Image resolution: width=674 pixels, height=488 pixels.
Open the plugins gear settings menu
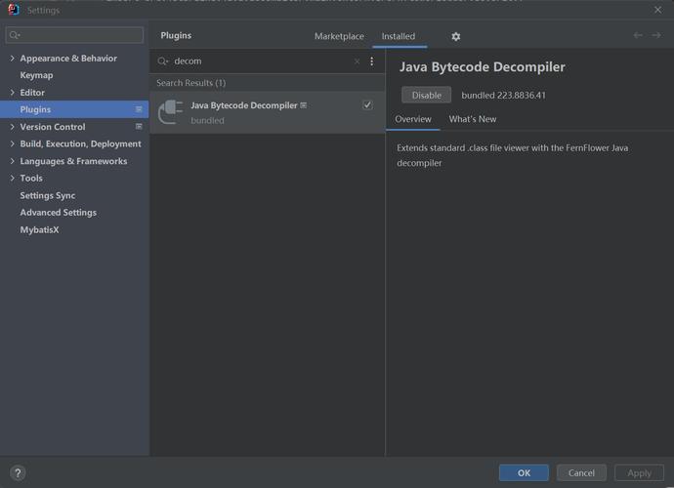tap(455, 36)
